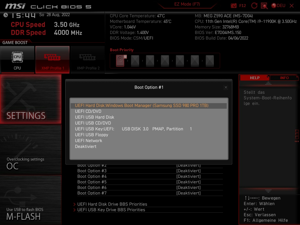The width and height of the screenshot is (300, 225).
Task: Expand UEFI Hard Disk Drive BBS Priorities
Action: (112, 204)
